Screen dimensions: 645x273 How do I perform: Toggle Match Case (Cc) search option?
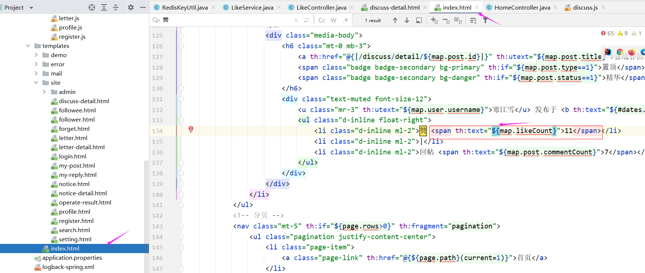click(x=322, y=20)
